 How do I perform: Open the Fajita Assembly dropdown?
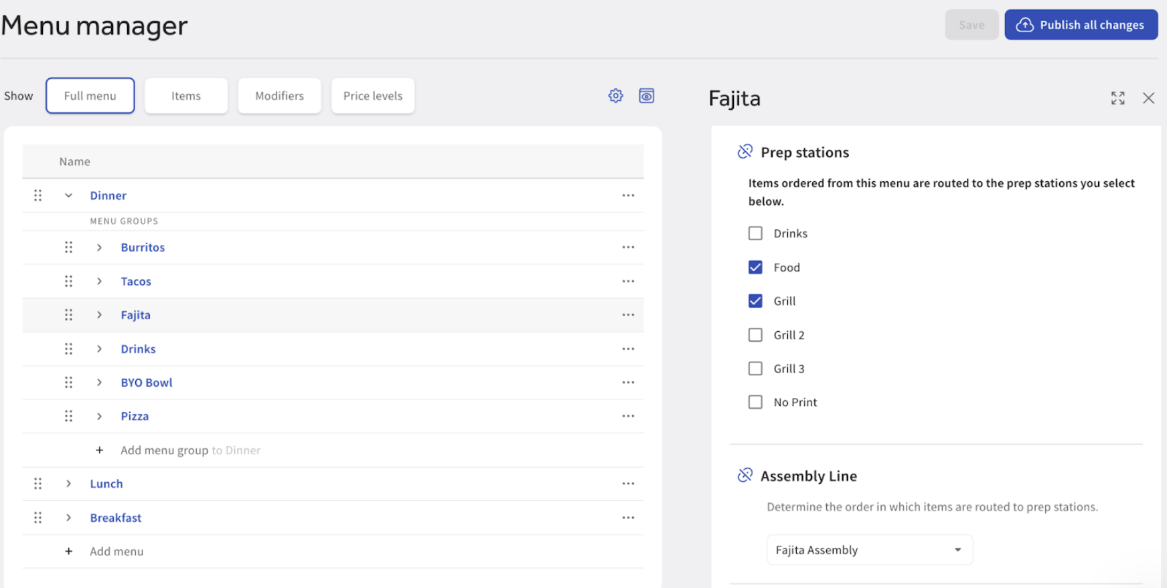869,550
